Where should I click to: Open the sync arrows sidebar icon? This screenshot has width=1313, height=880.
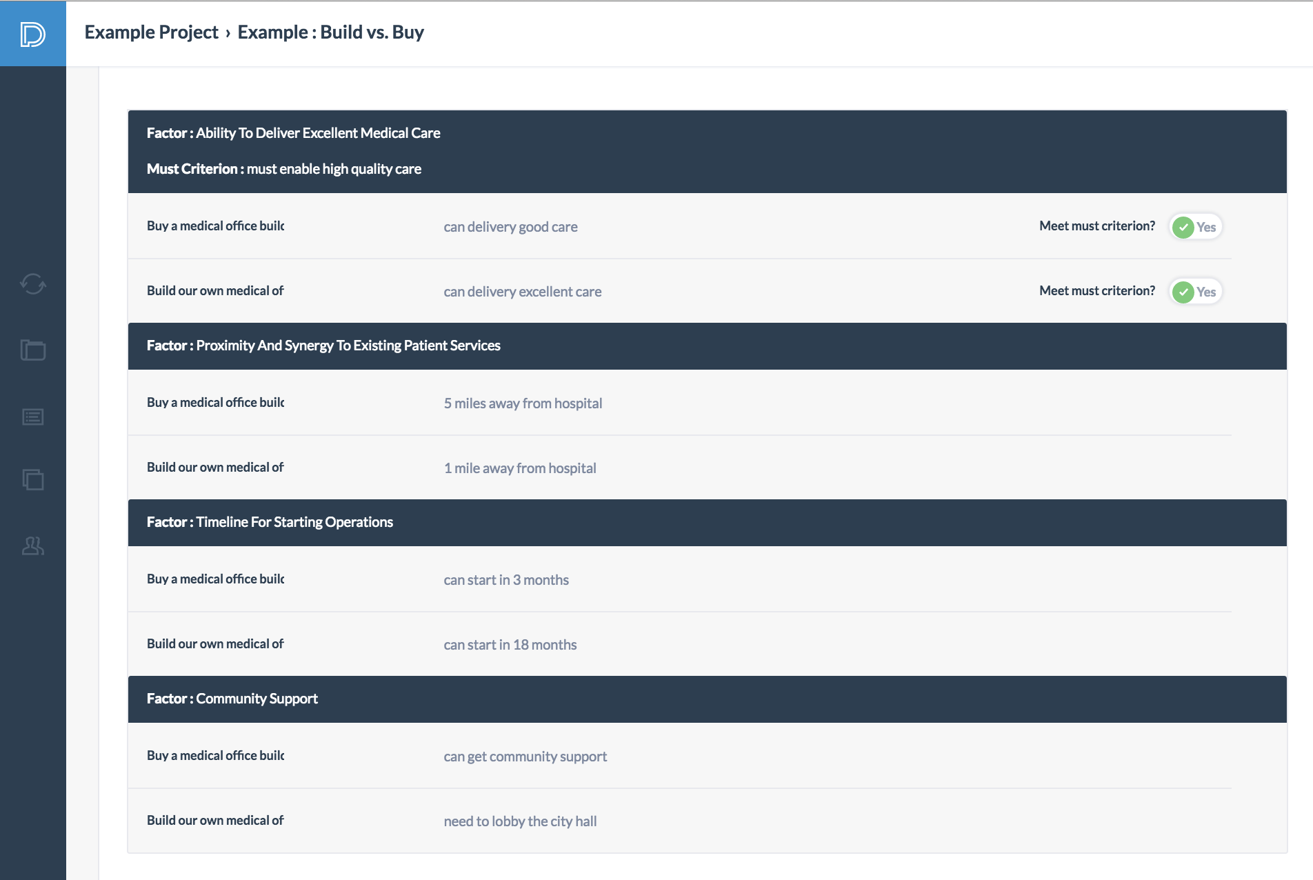click(32, 283)
